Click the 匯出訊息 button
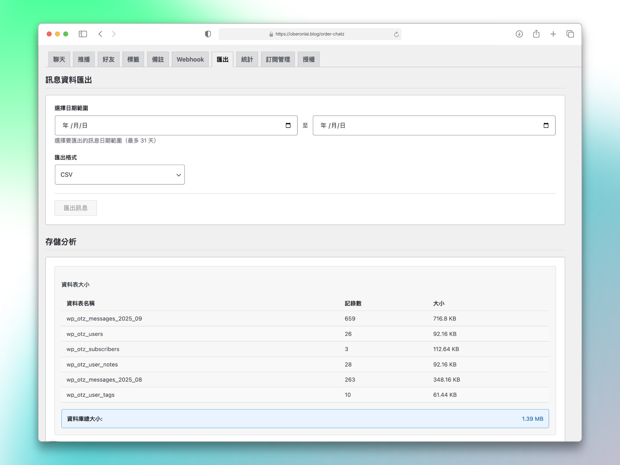Screen dimensions: 620x465 [x=76, y=208]
